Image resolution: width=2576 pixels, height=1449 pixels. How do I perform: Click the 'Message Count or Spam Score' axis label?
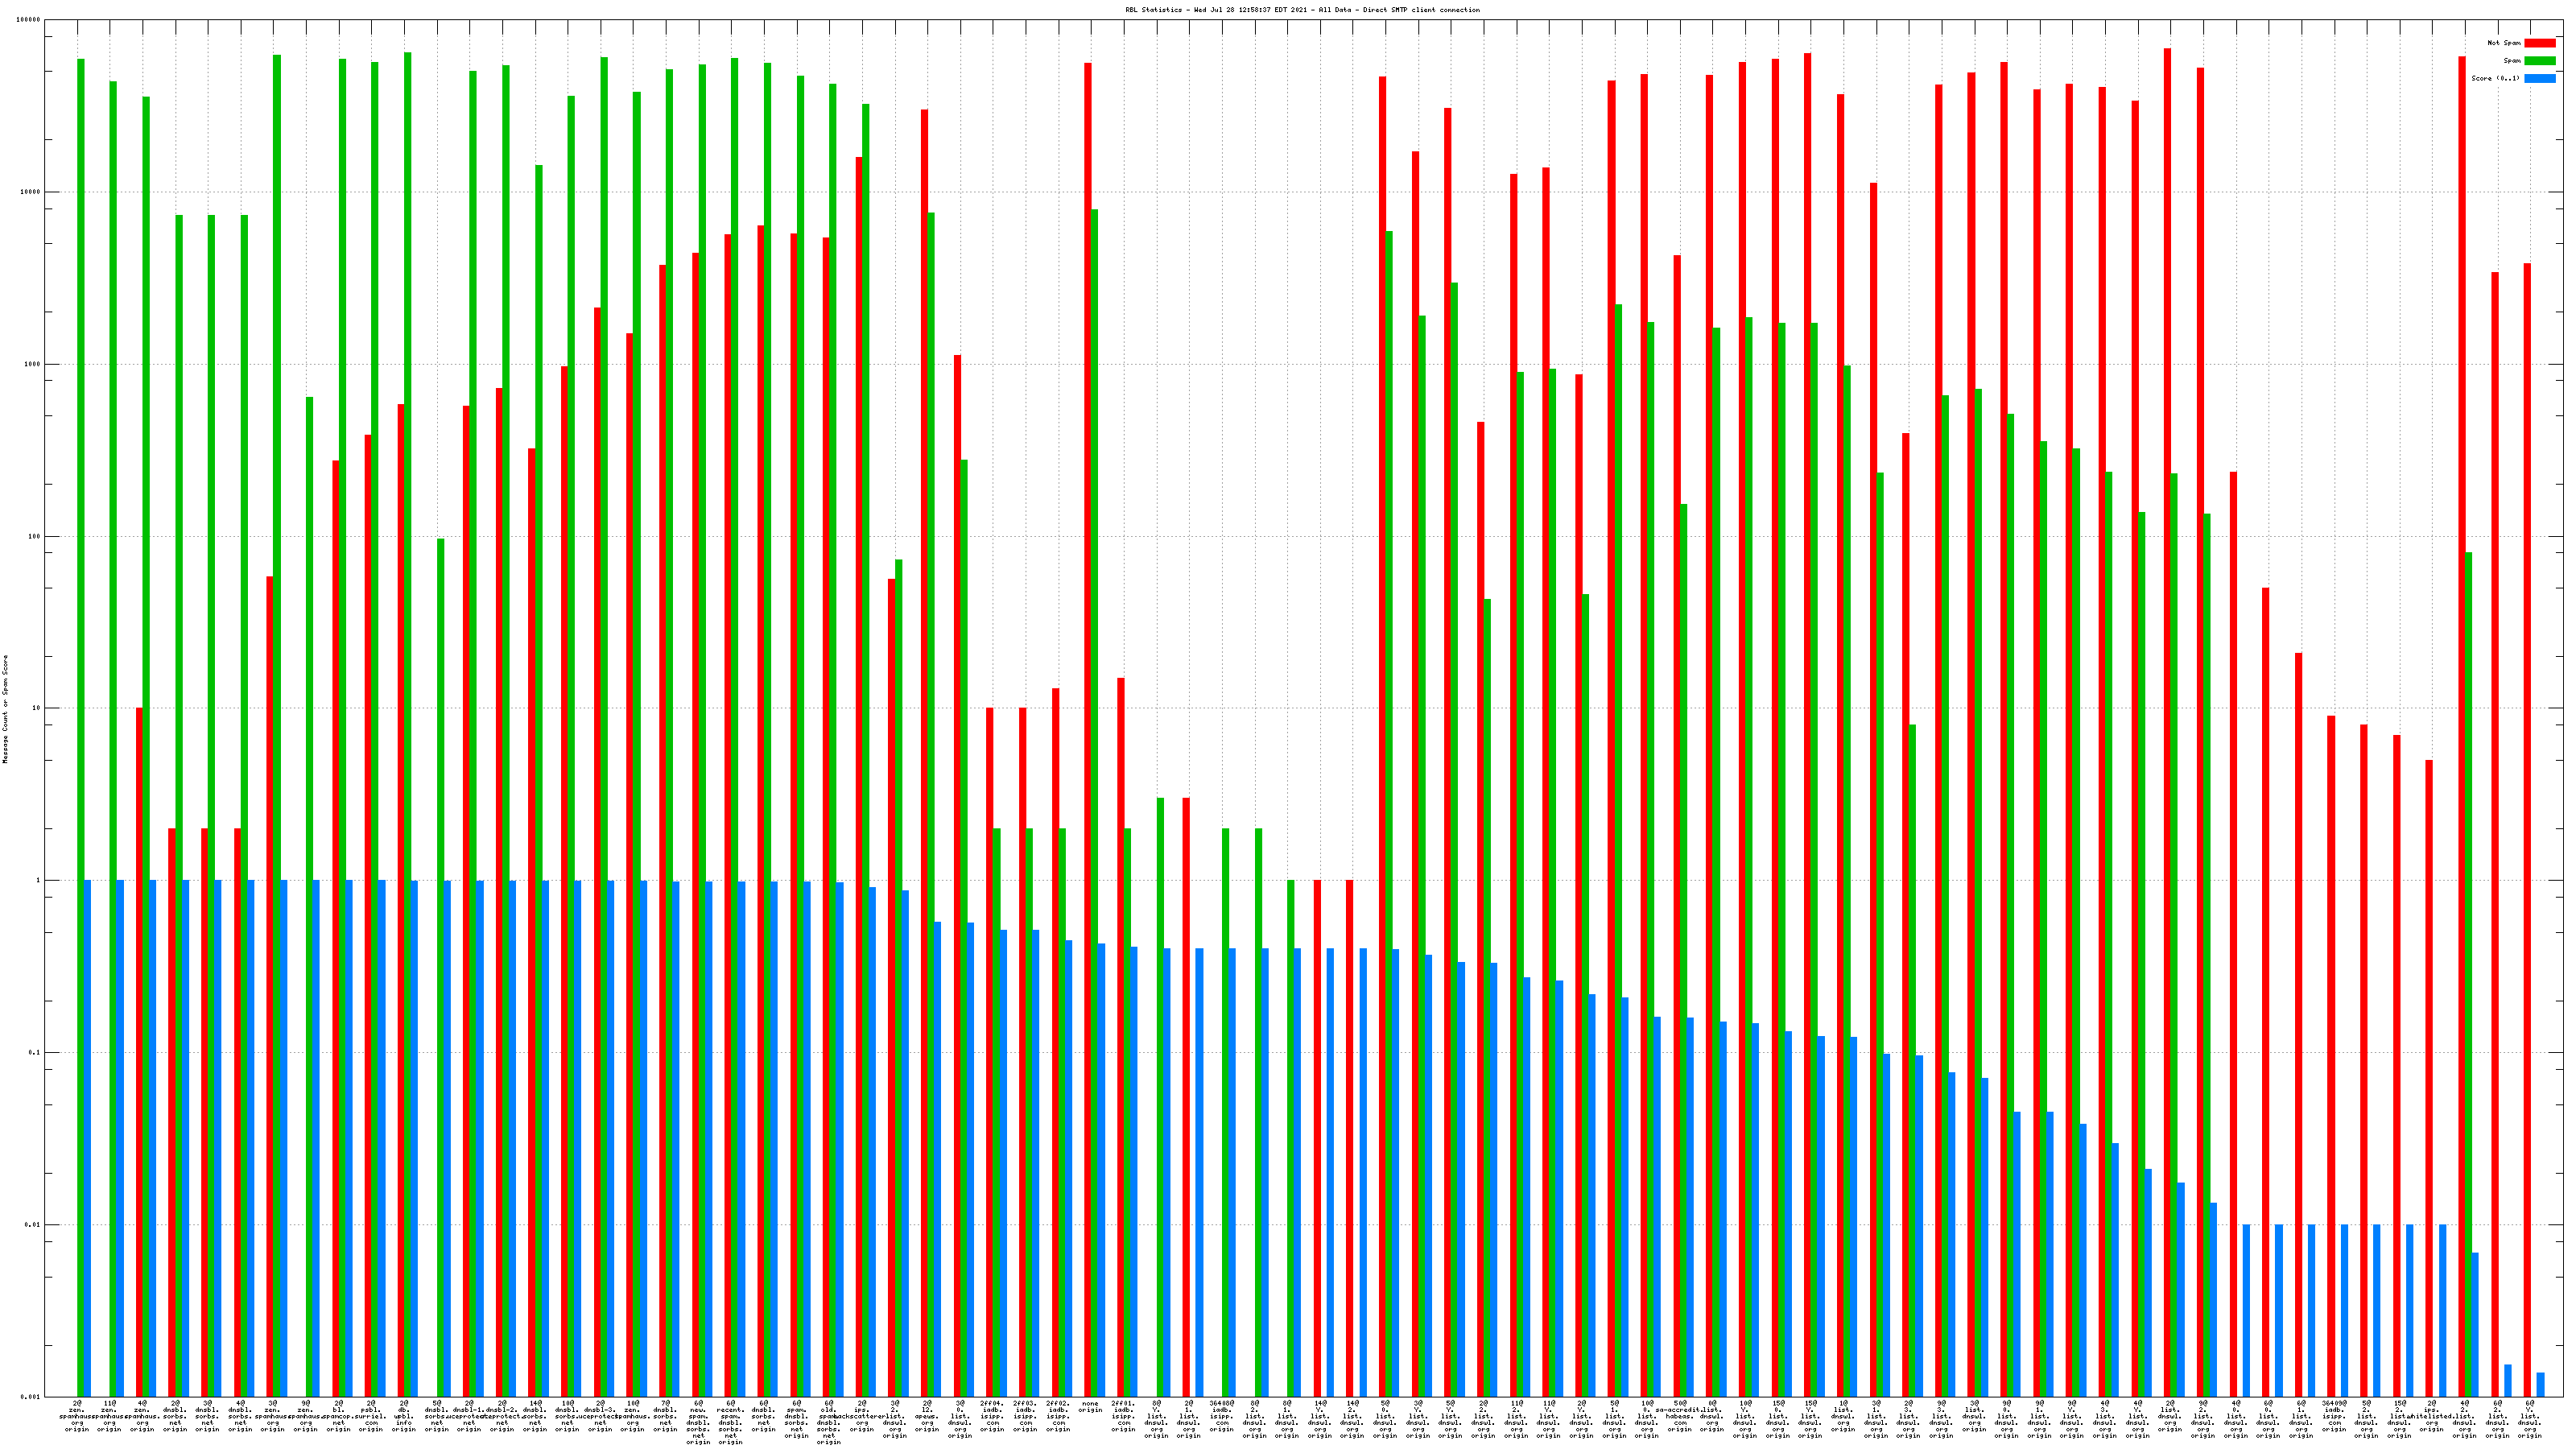(5, 709)
